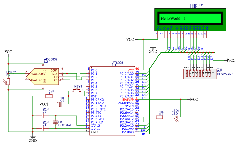
Task: Click the XTAL2 pin label
Action: pyautogui.click(x=95, y=126)
